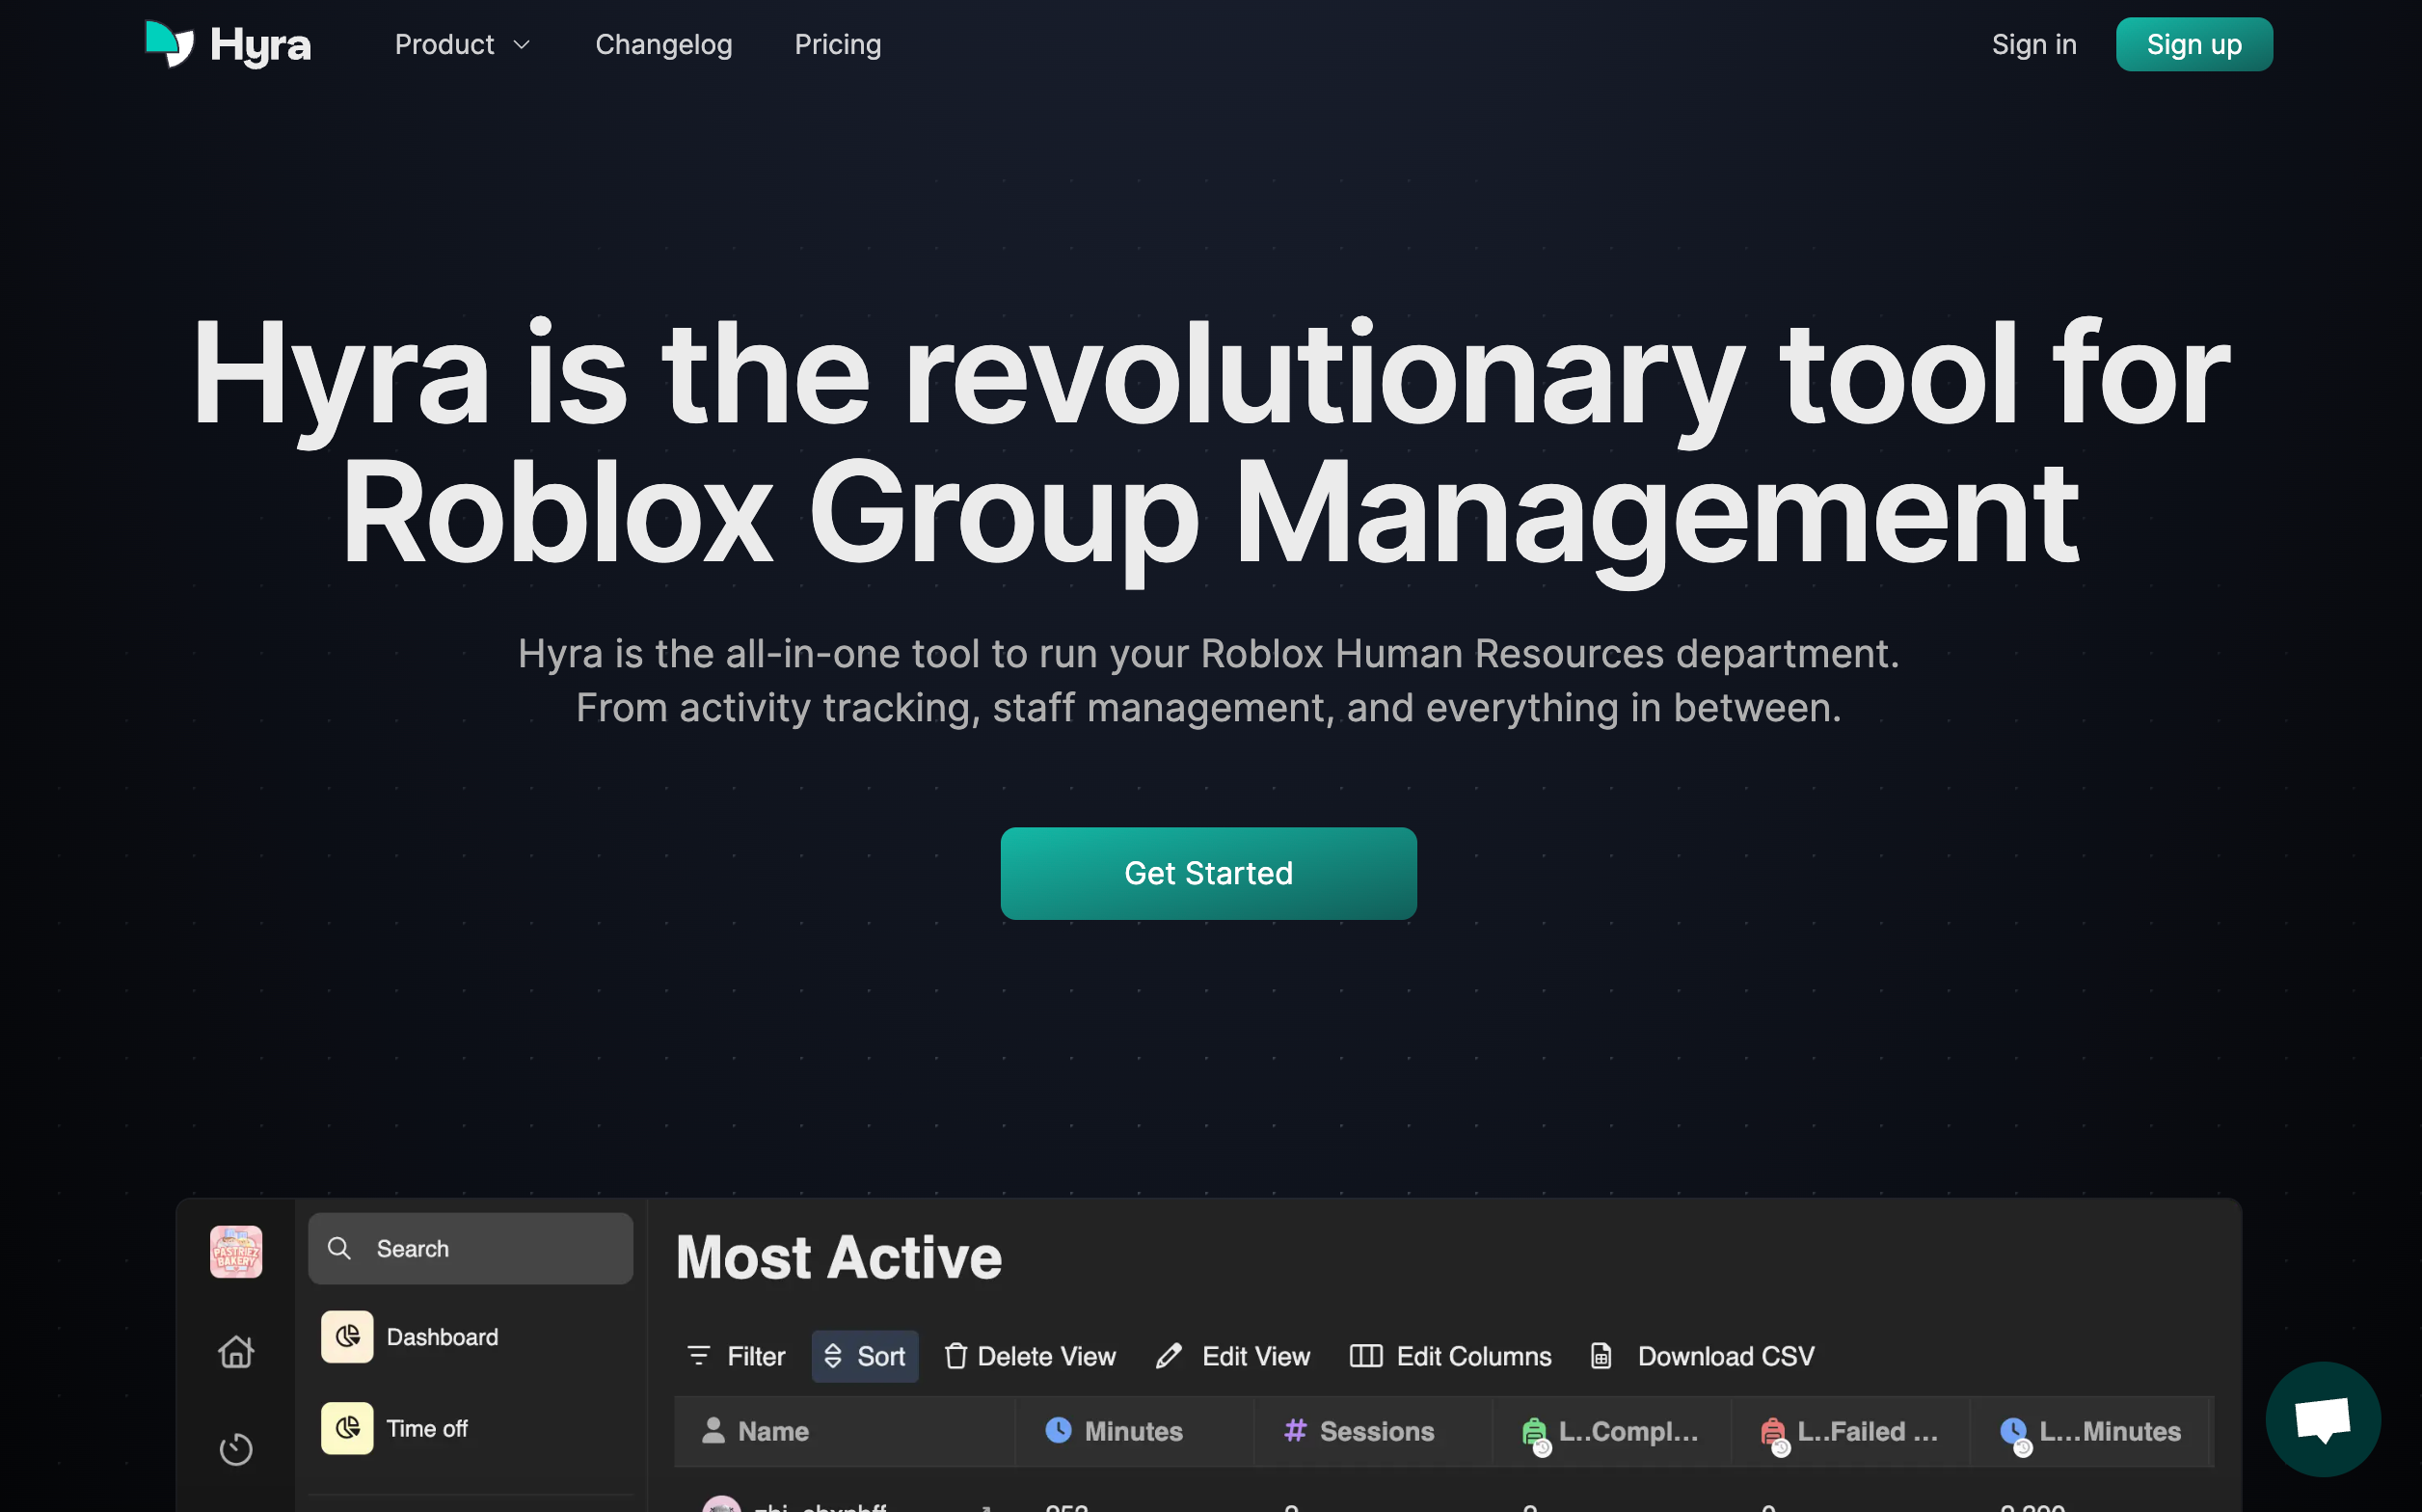Expand the Product dropdown menu

click(x=462, y=44)
